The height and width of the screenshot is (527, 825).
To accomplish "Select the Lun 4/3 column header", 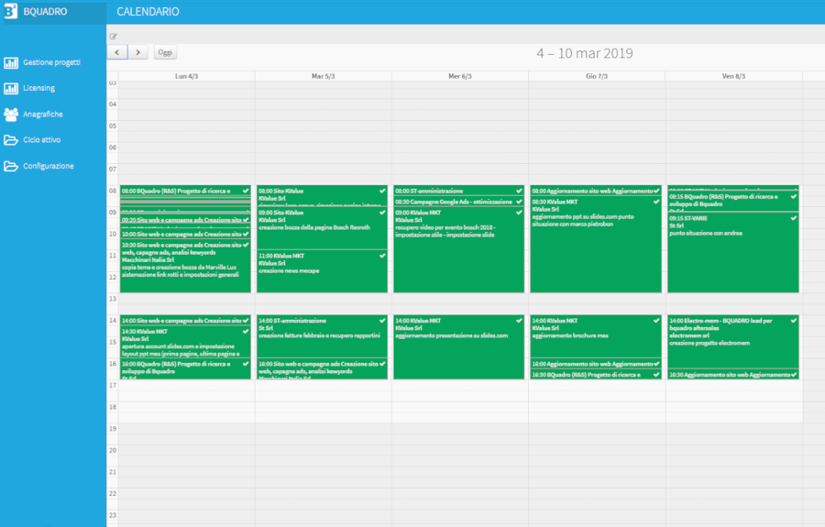I will (187, 76).
